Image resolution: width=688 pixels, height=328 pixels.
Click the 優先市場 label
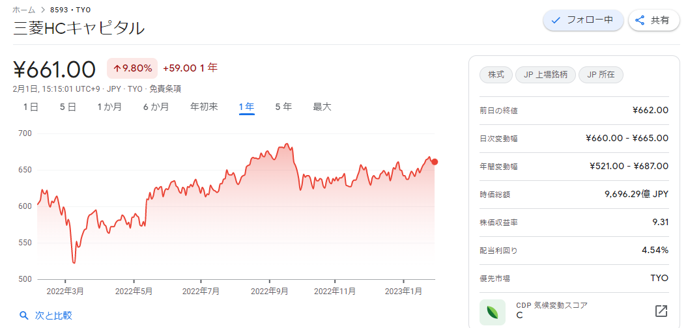tap(495, 279)
